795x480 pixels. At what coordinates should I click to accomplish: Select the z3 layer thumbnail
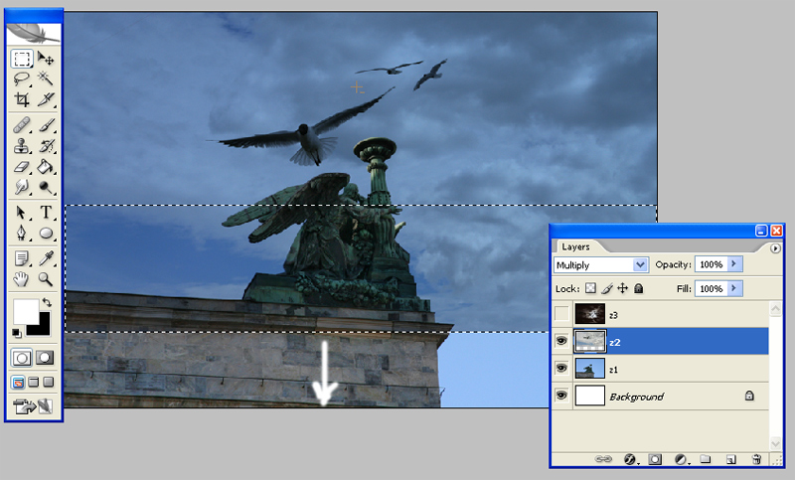[589, 314]
